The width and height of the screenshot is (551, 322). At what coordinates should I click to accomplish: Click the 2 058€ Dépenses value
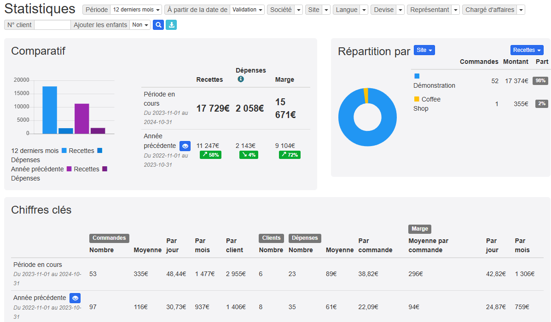pos(249,108)
